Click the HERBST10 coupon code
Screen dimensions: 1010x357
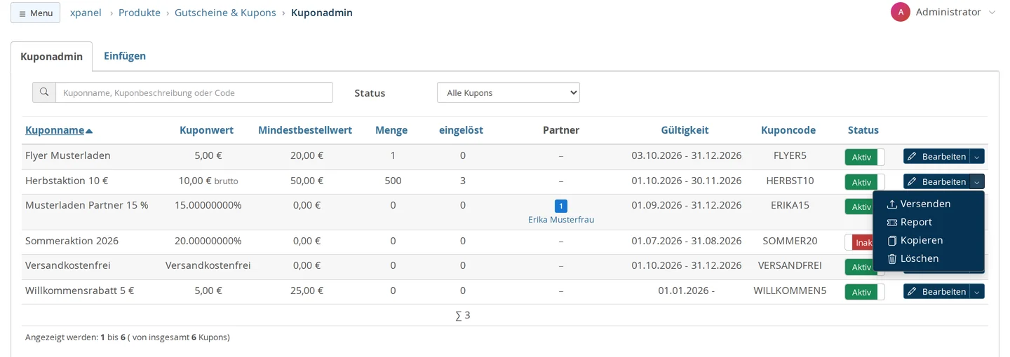[x=790, y=181]
